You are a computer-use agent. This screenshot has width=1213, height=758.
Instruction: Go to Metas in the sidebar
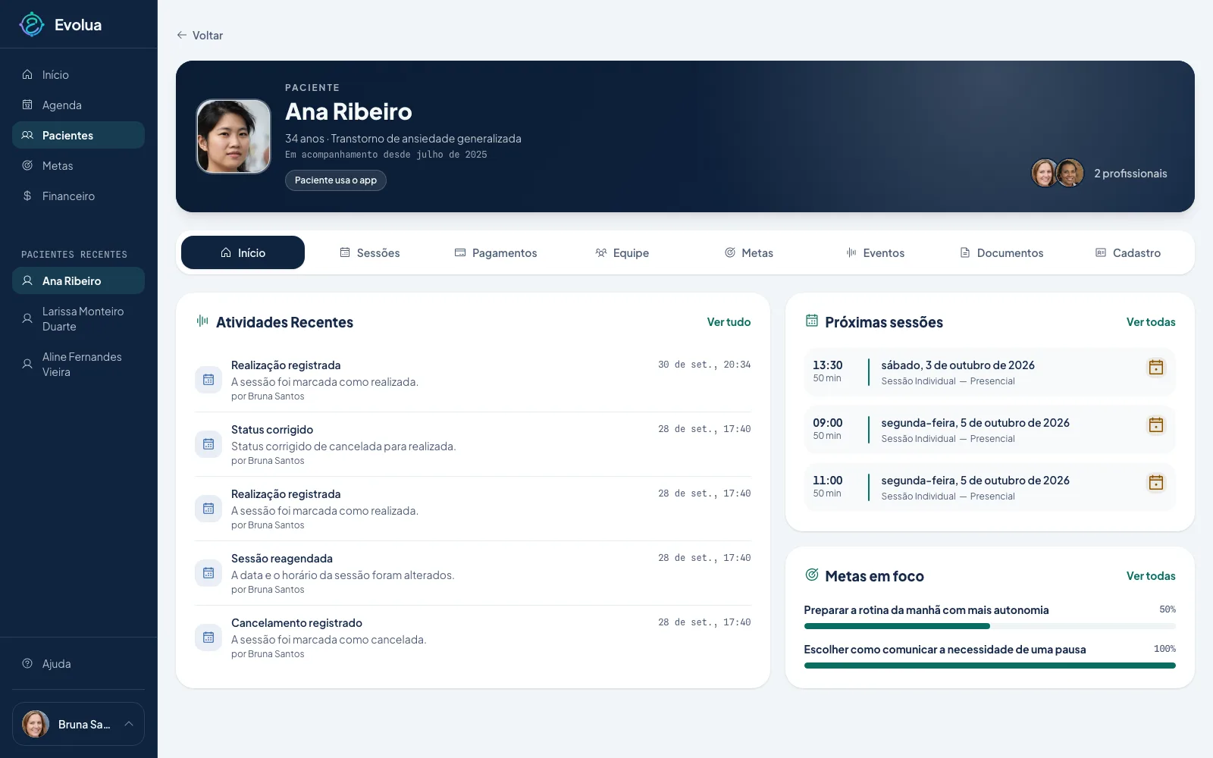click(78, 165)
